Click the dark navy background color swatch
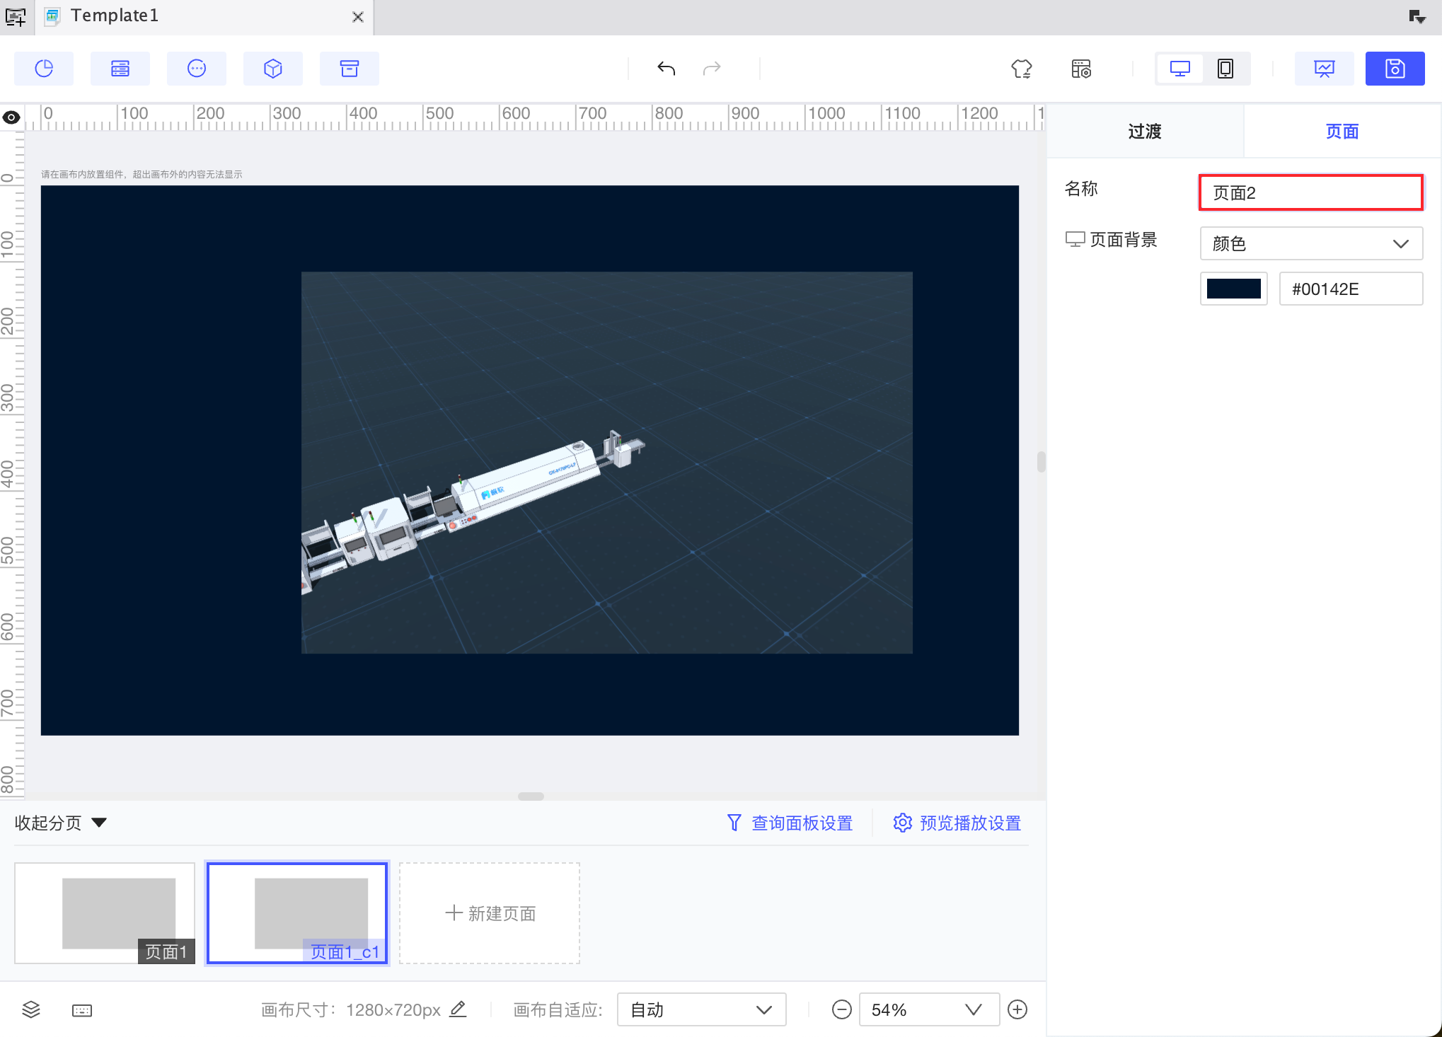The height and width of the screenshot is (1037, 1442). [1233, 289]
